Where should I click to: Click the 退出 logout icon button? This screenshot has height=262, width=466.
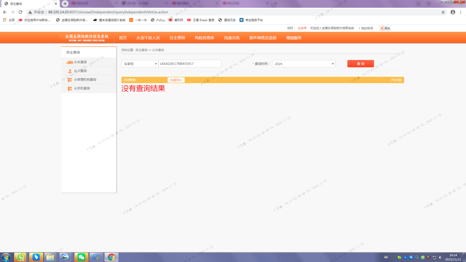(x=385, y=28)
